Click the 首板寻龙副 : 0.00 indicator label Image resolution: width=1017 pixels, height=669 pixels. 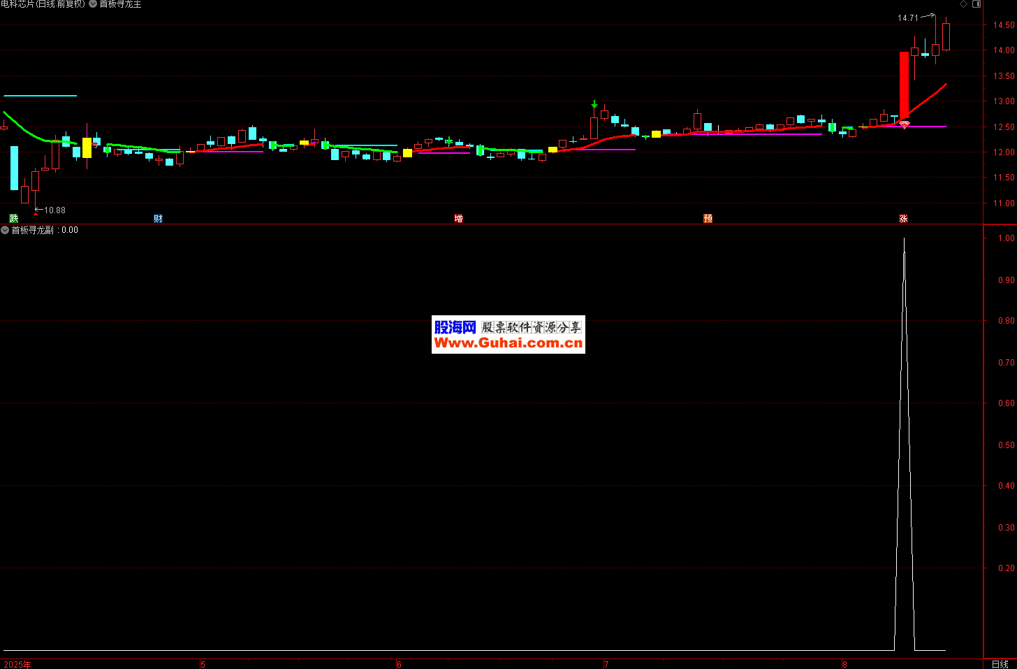45,230
